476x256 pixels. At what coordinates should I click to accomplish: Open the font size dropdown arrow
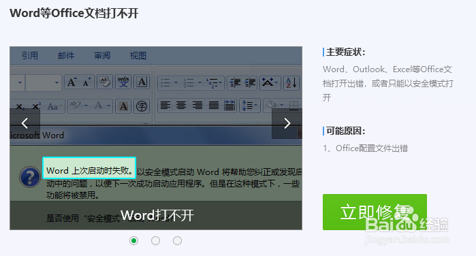click(57, 82)
